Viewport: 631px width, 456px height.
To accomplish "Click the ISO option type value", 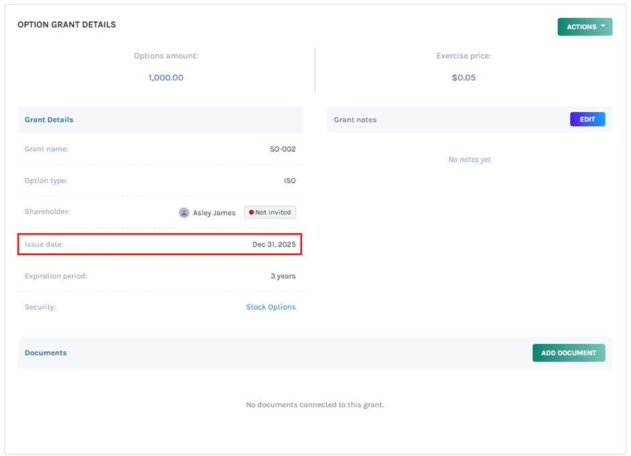I will 289,181.
